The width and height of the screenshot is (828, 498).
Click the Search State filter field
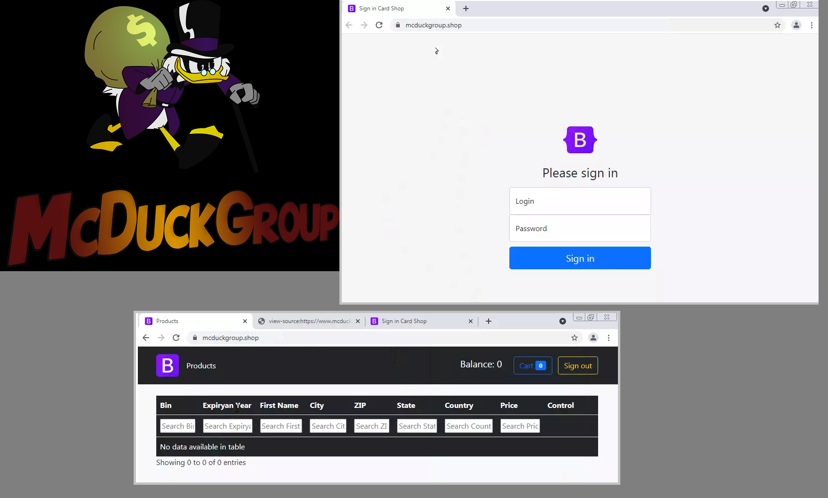417,426
